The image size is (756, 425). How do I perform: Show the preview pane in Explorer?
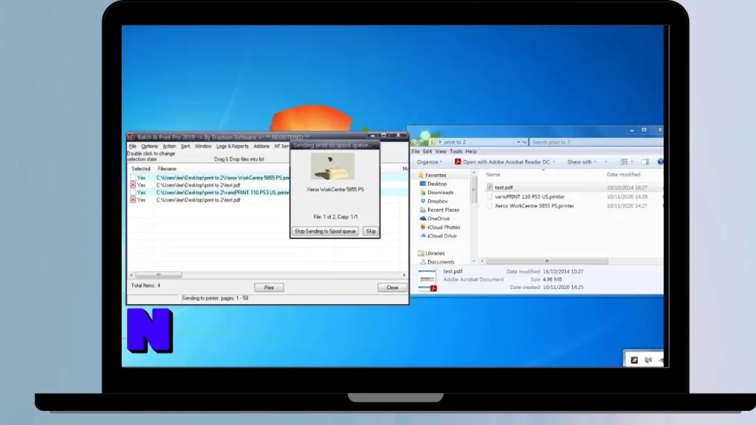[x=645, y=162]
